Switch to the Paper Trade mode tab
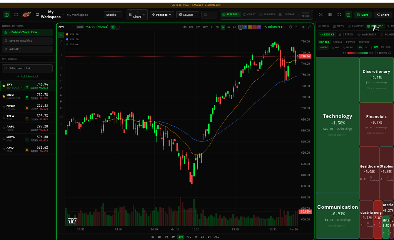 (304, 15)
